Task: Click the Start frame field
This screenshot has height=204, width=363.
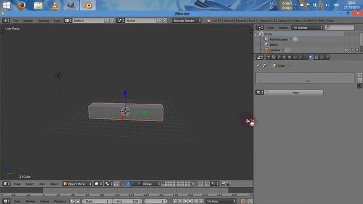Action: coord(97,201)
